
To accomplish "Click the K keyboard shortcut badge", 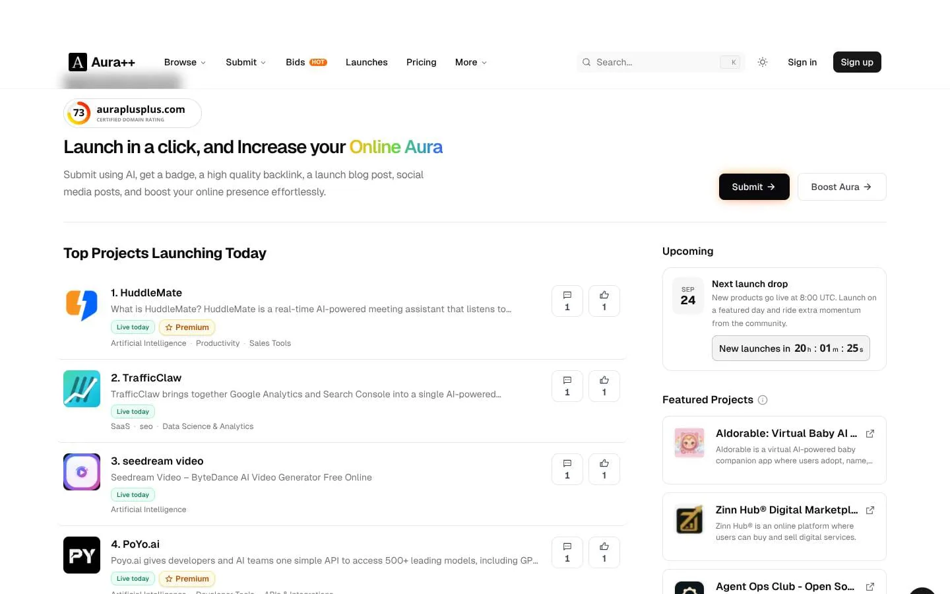I will coord(730,62).
